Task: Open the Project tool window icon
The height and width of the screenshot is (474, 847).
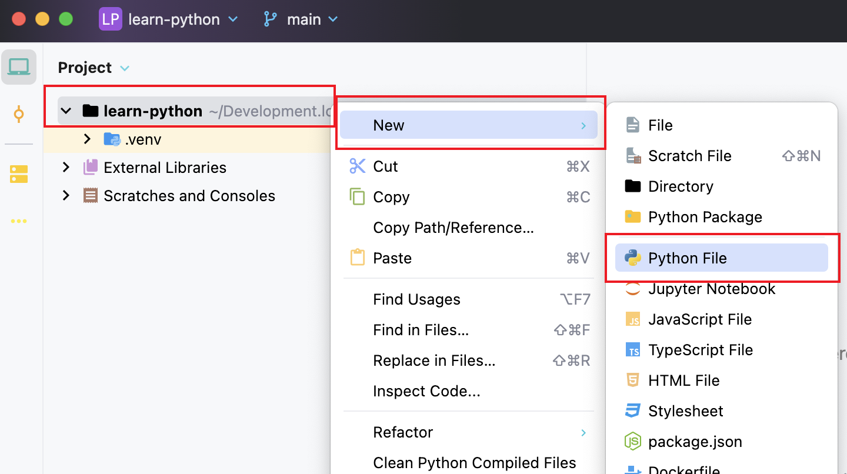Action: (19, 67)
